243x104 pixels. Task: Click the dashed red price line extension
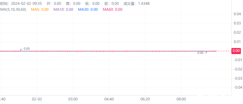(224, 51)
